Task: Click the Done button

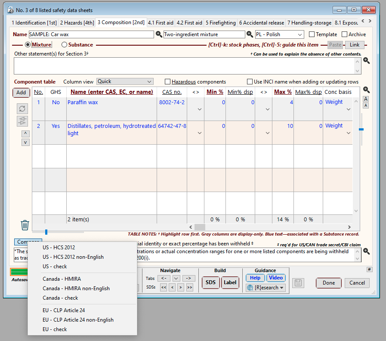Action: tap(329, 283)
